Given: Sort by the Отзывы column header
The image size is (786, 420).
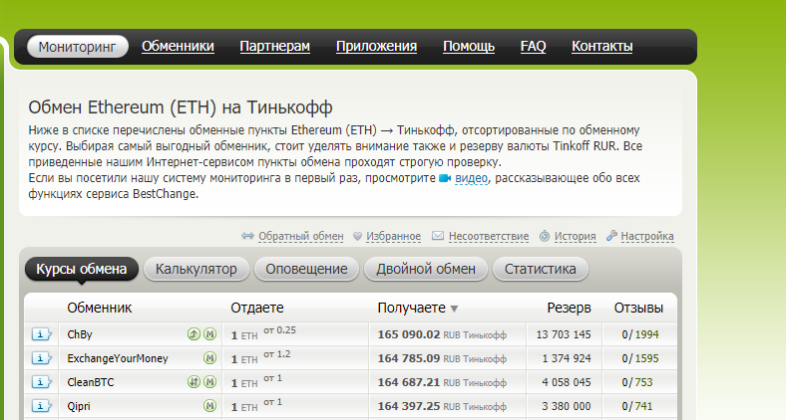Looking at the screenshot, I should (638, 308).
